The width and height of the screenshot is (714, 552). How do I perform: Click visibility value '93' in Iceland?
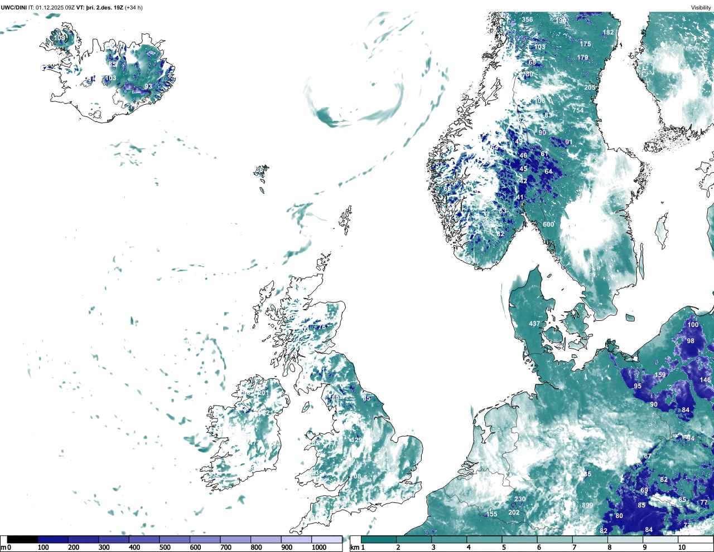click(x=148, y=86)
